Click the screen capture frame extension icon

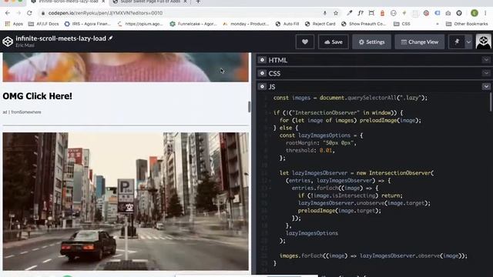[371, 13]
